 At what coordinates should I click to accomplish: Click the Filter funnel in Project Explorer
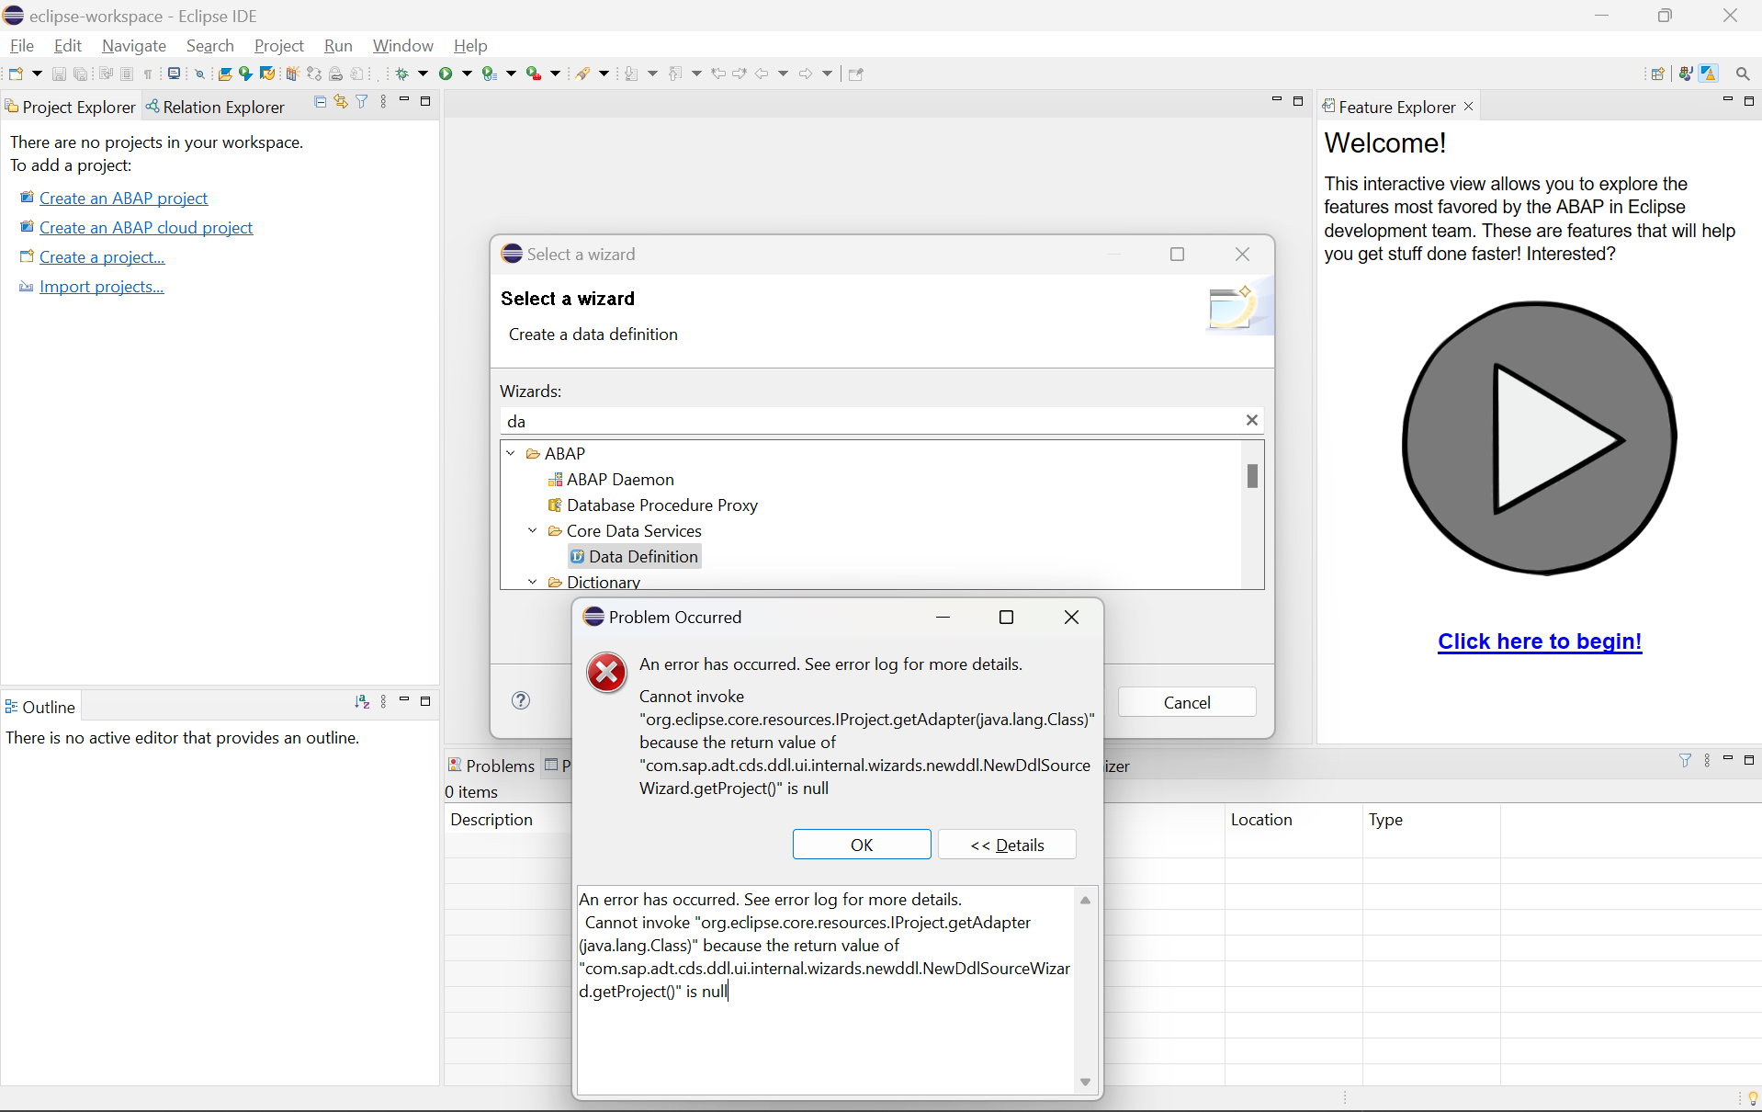click(x=362, y=102)
